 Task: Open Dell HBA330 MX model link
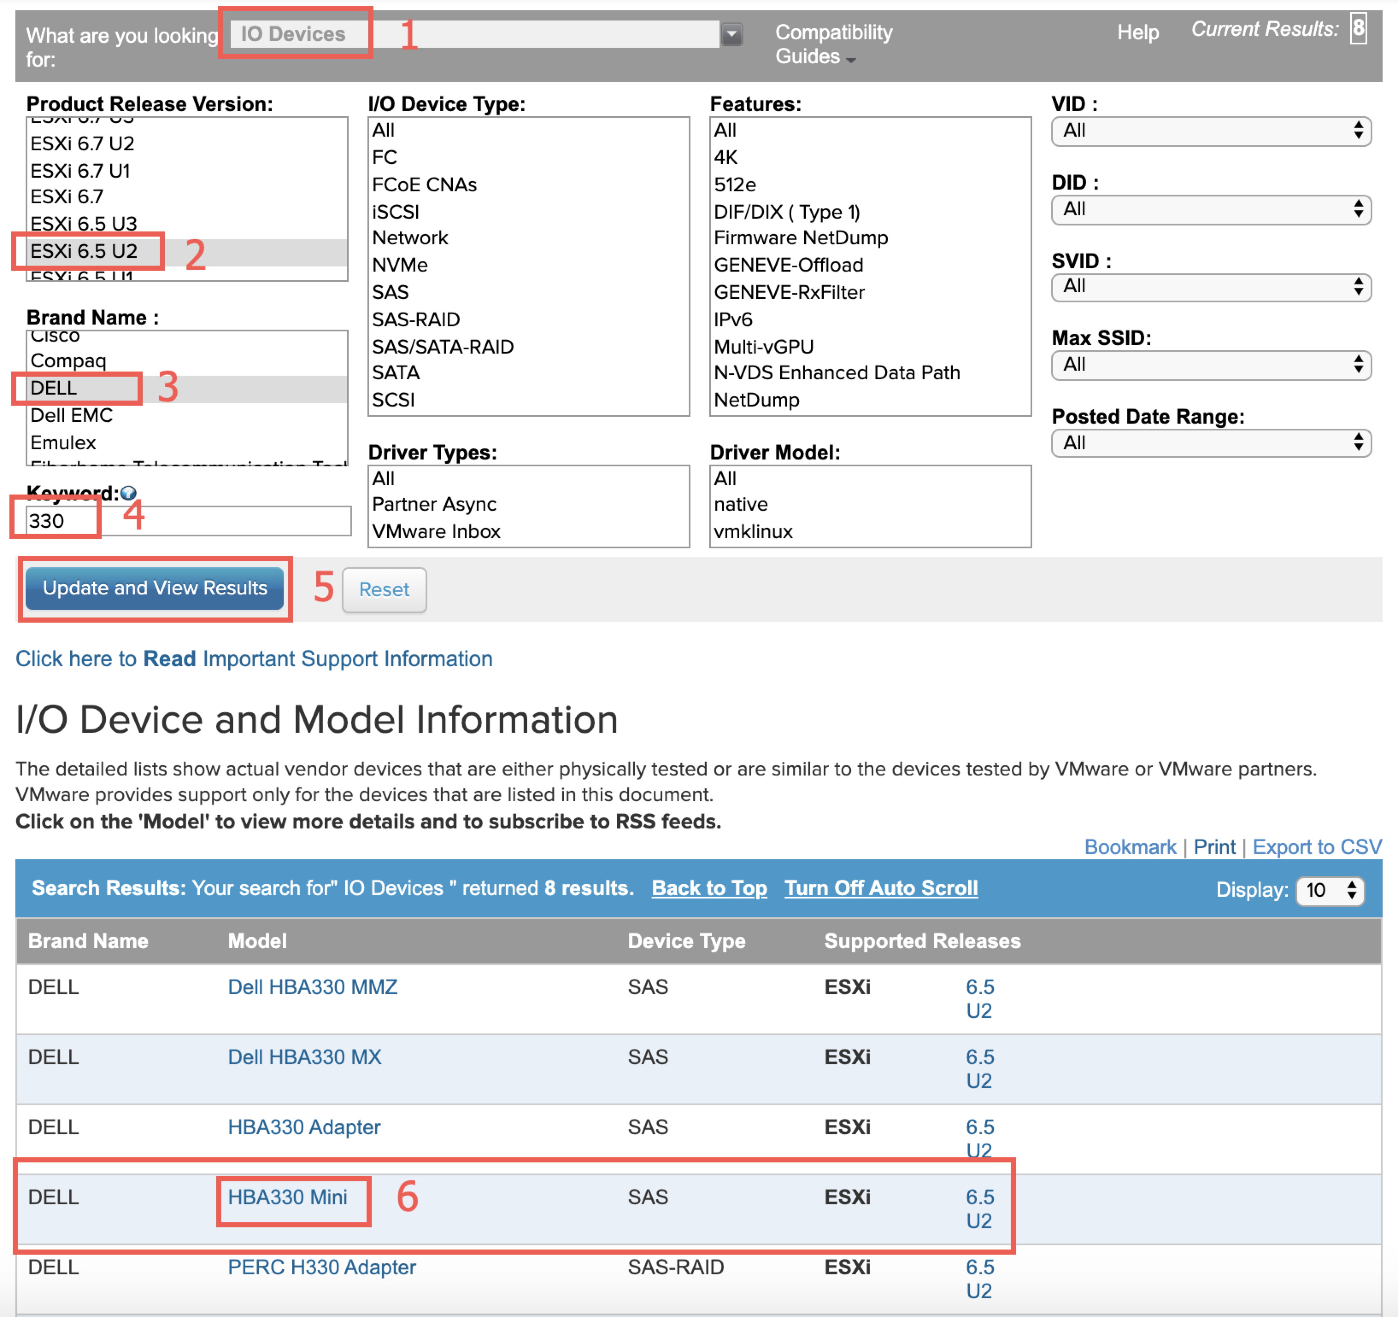pos(305,1057)
